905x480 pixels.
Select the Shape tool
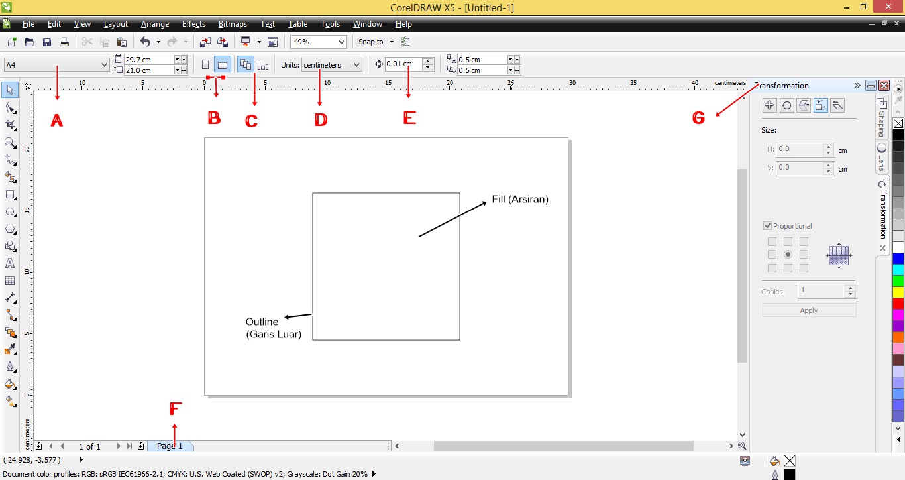pyautogui.click(x=10, y=107)
